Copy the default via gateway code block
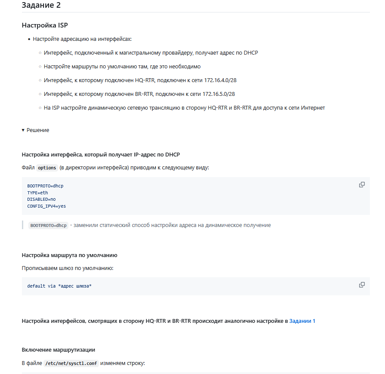Image resolution: width=385 pixels, height=374 pixels. (x=362, y=285)
